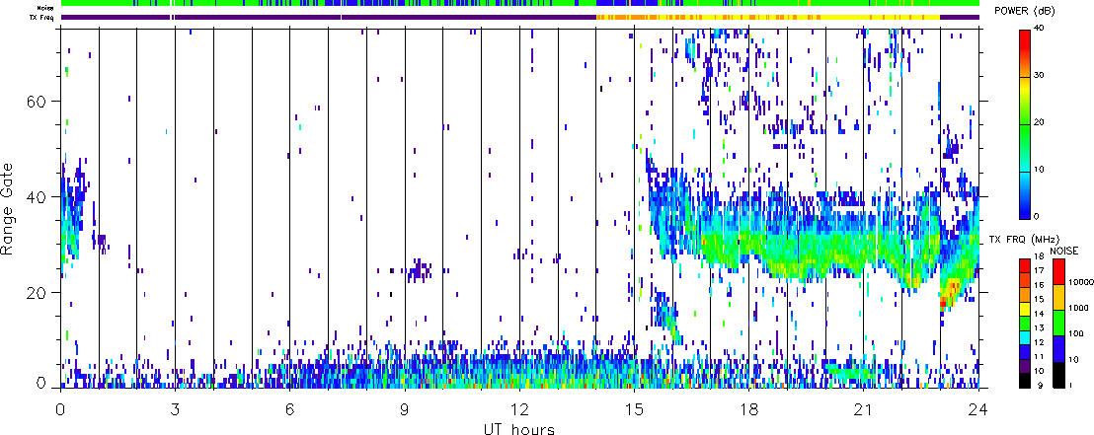The height and width of the screenshot is (435, 1094).
Task: Click the 1000 label on NOISE scale
Action: click(1078, 308)
